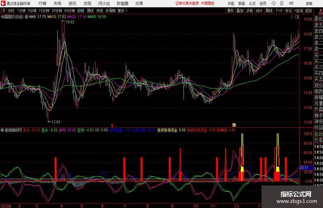Click the 叠加 overlay button
This screenshot has height=208, width=323.
240,11
